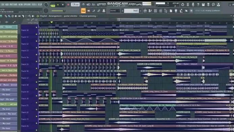Click the 128.000 tempo field
The width and height of the screenshot is (234, 132).
[x=75, y=4]
